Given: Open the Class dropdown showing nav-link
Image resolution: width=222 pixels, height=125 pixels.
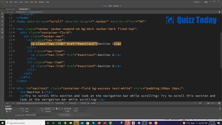Looking at the screenshot, I should click(50, 109).
